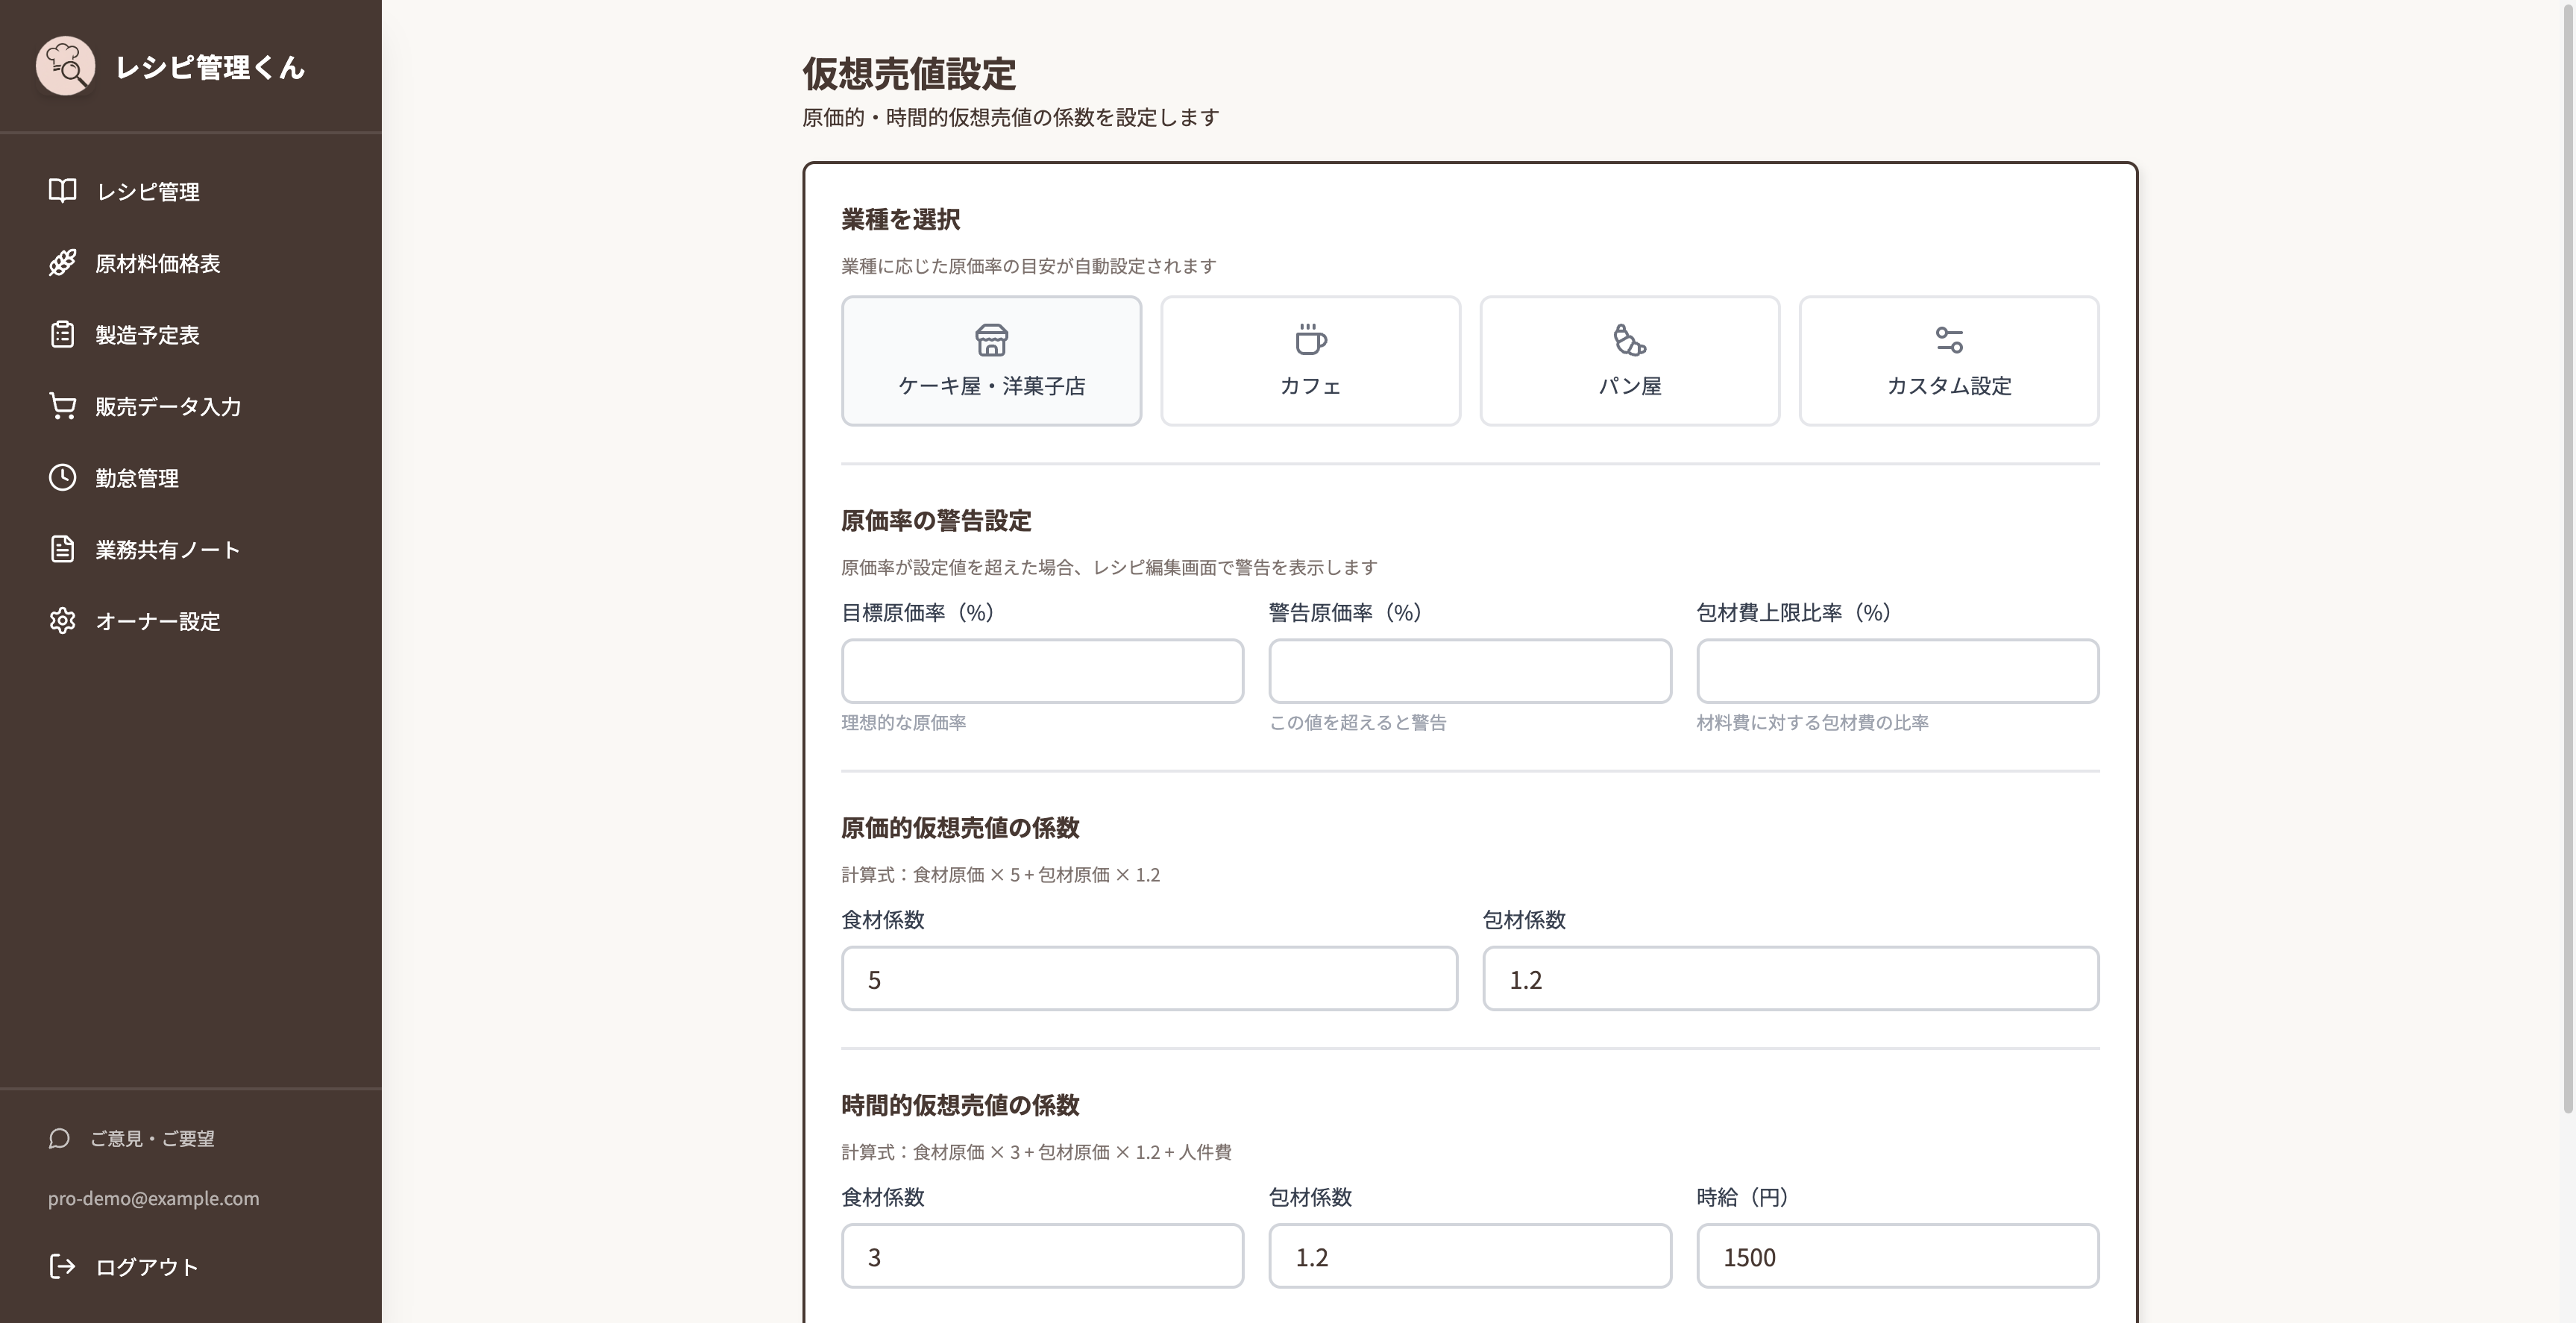Select ケーキ屋・洋菓子店 business type
Viewport: 2576px width, 1323px height.
click(x=991, y=361)
